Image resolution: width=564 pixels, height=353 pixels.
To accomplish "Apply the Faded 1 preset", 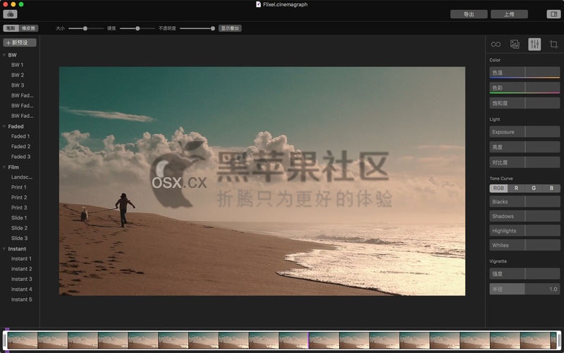I will coord(20,136).
